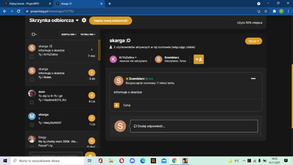Viewport: 293px width, 165px height.
Task: Click the Windows taskbar search box
Action: click(47, 161)
